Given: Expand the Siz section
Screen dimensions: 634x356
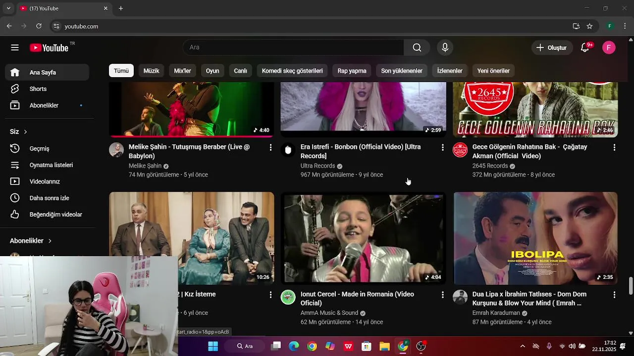Looking at the screenshot, I should click(x=19, y=132).
